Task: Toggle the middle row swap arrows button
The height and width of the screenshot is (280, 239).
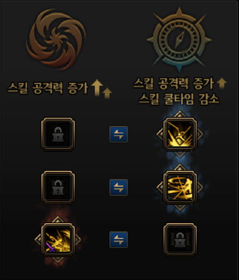Action: pyautogui.click(x=118, y=187)
